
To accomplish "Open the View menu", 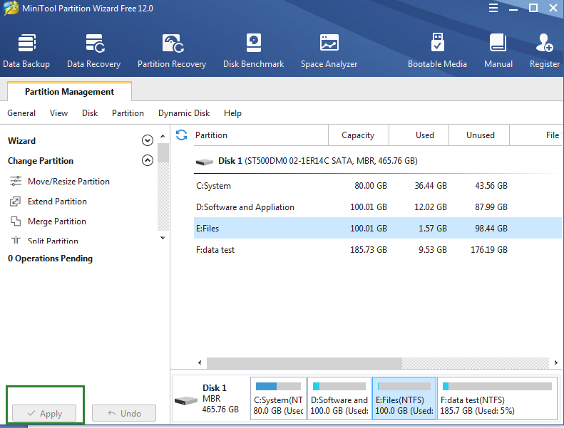I will pos(58,113).
